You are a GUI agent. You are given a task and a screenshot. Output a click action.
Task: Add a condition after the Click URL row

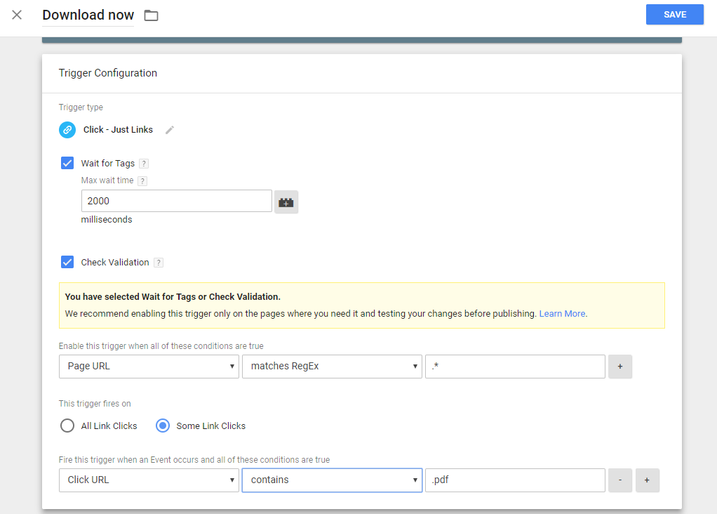647,480
